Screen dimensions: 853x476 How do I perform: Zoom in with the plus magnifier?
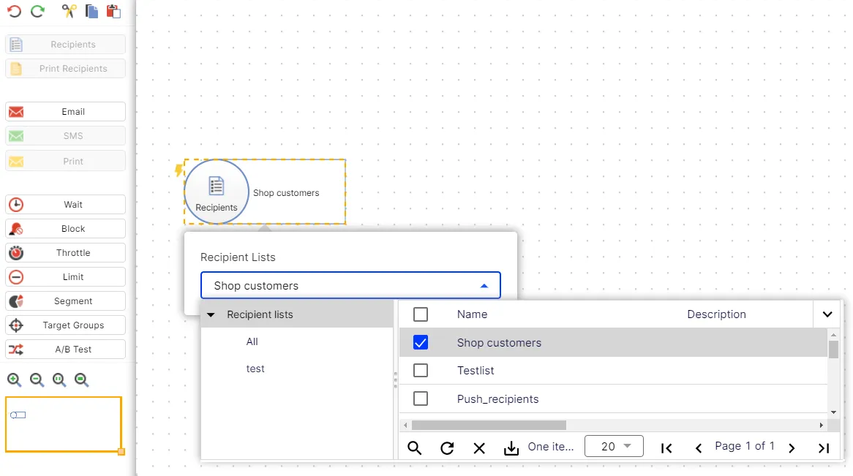(14, 379)
